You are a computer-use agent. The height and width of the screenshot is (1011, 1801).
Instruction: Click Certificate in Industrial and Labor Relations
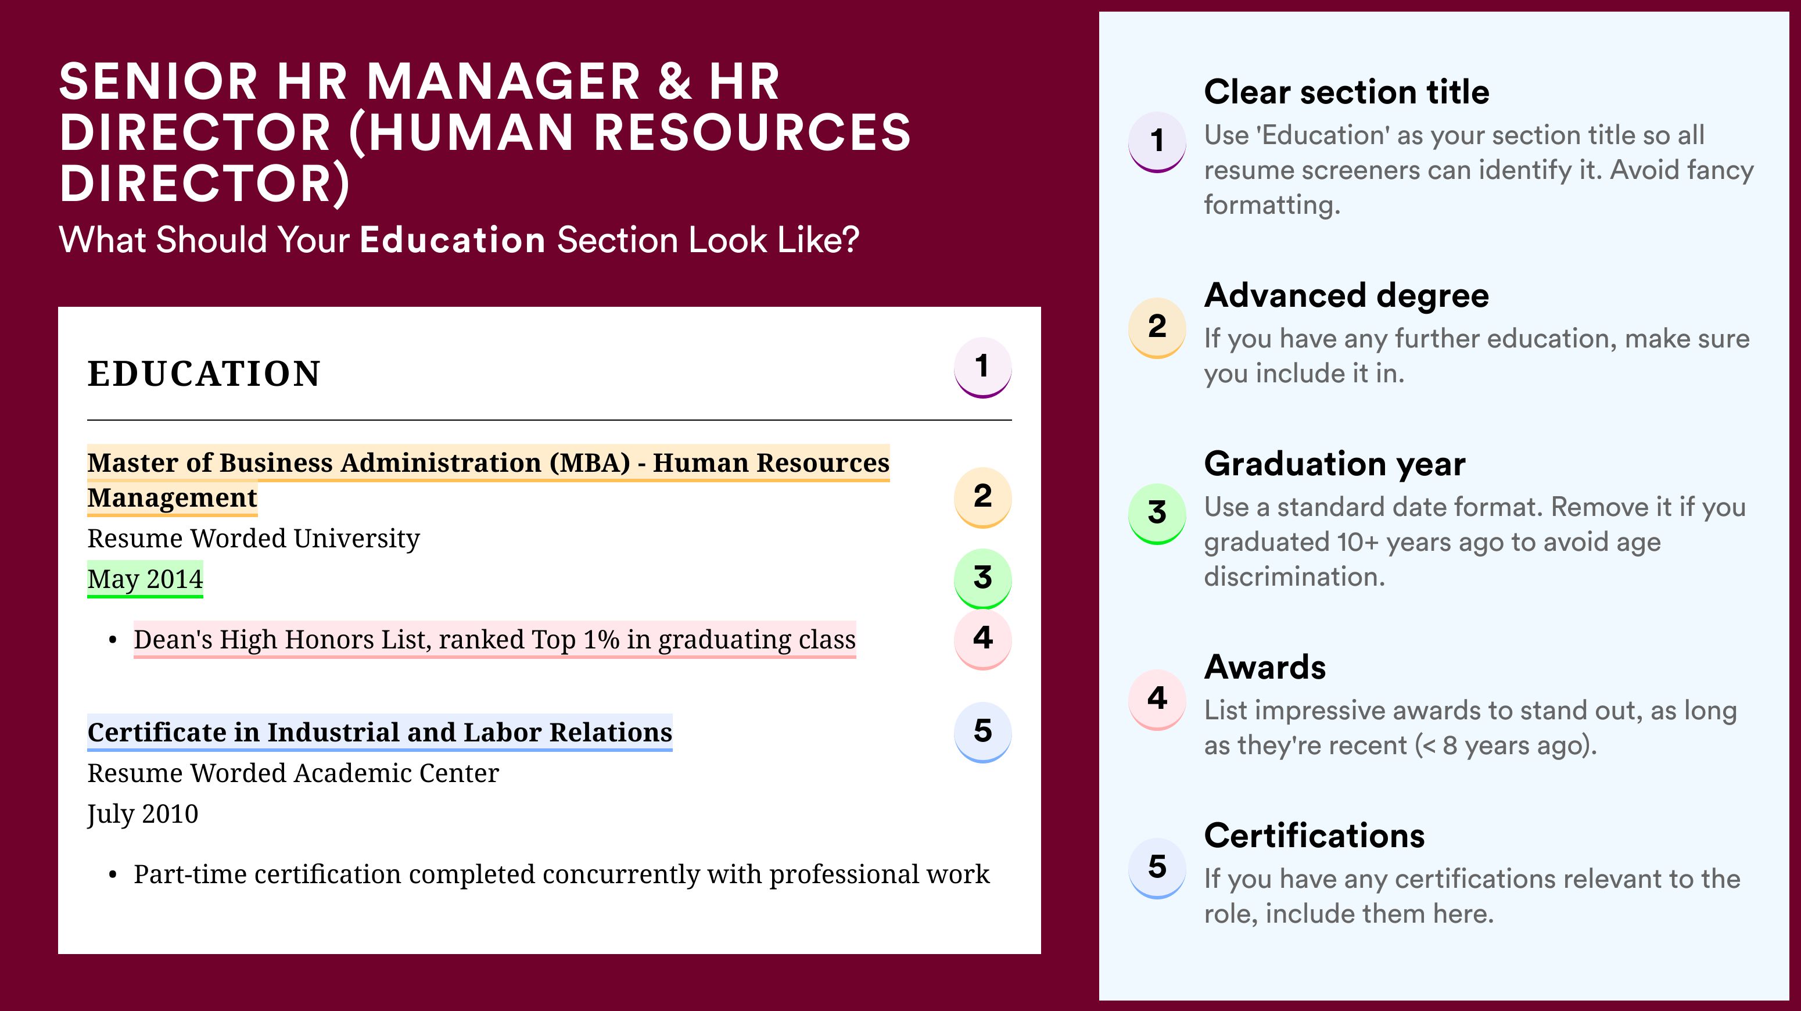tap(379, 732)
